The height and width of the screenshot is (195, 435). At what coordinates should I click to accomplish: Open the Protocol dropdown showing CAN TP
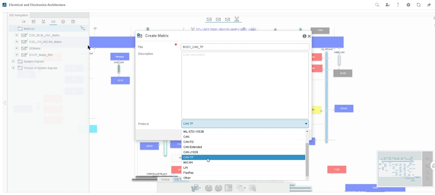pos(245,124)
